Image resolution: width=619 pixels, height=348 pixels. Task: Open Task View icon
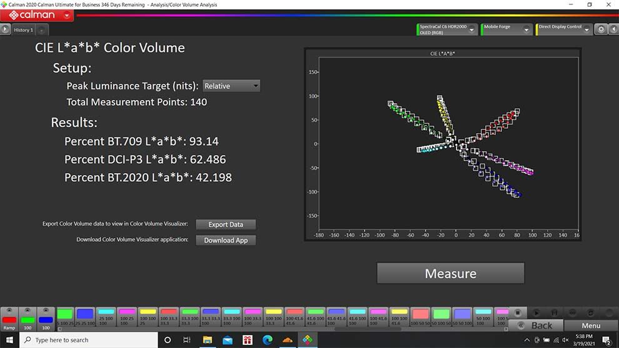coord(187,340)
